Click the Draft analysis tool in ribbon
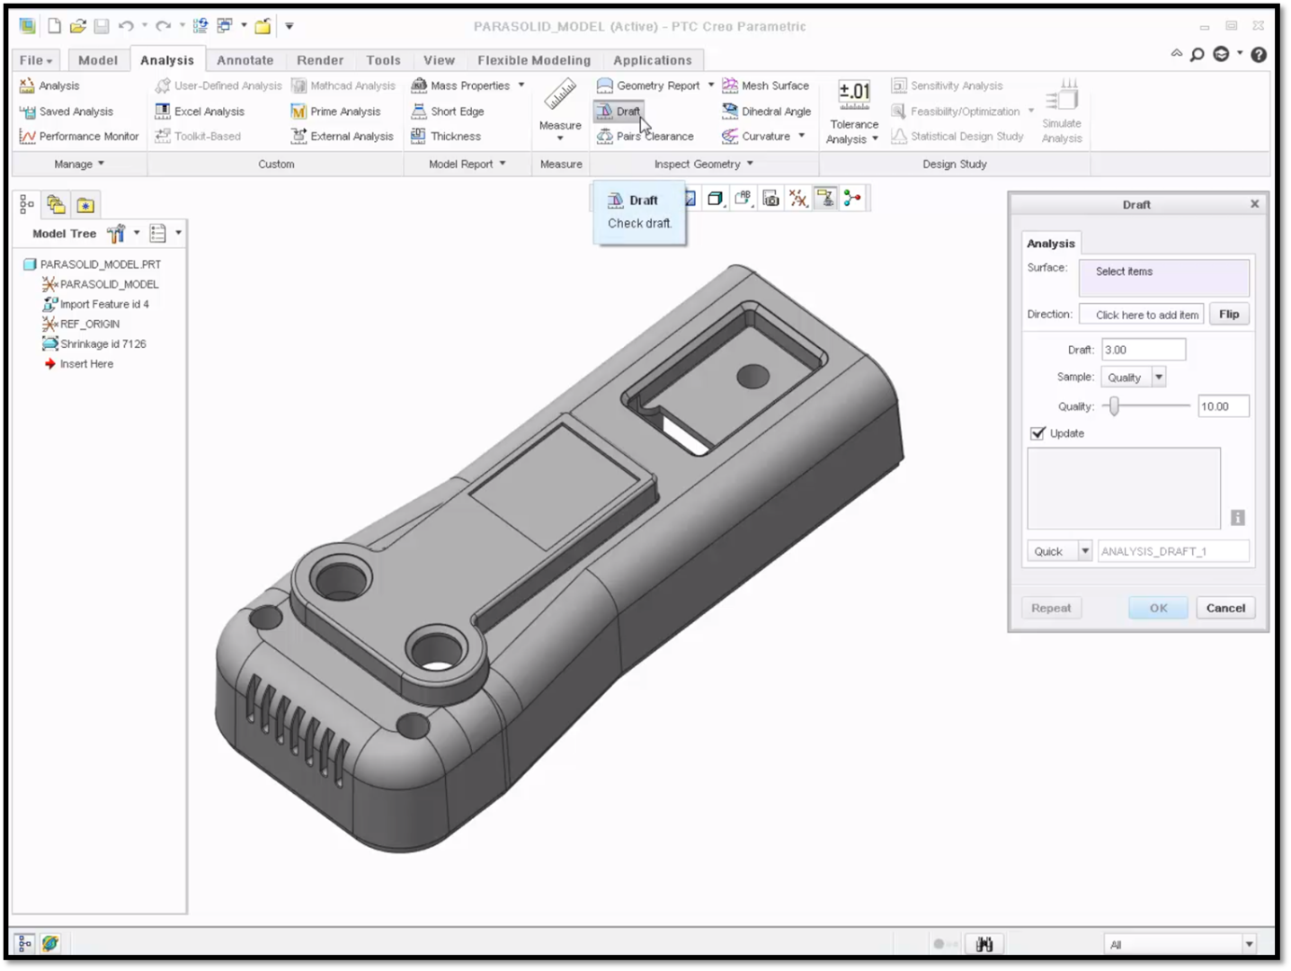 pyautogui.click(x=619, y=111)
